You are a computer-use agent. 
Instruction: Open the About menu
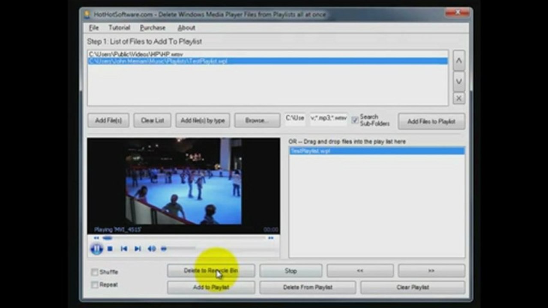(186, 28)
